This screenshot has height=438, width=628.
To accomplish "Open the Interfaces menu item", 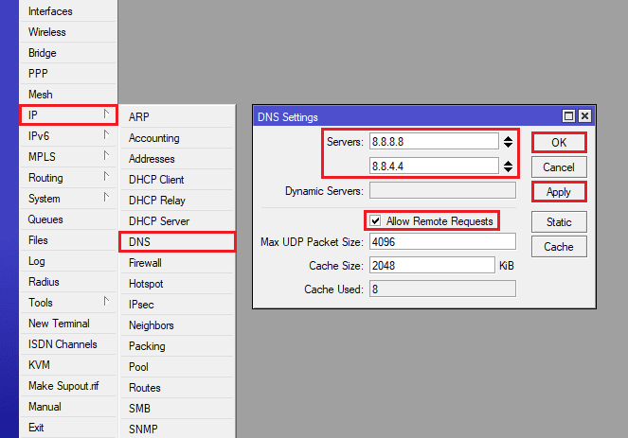I will click(x=68, y=11).
